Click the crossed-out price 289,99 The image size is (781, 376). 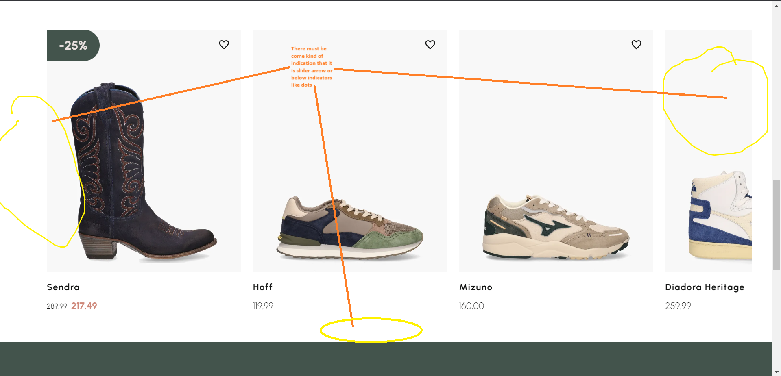point(57,306)
